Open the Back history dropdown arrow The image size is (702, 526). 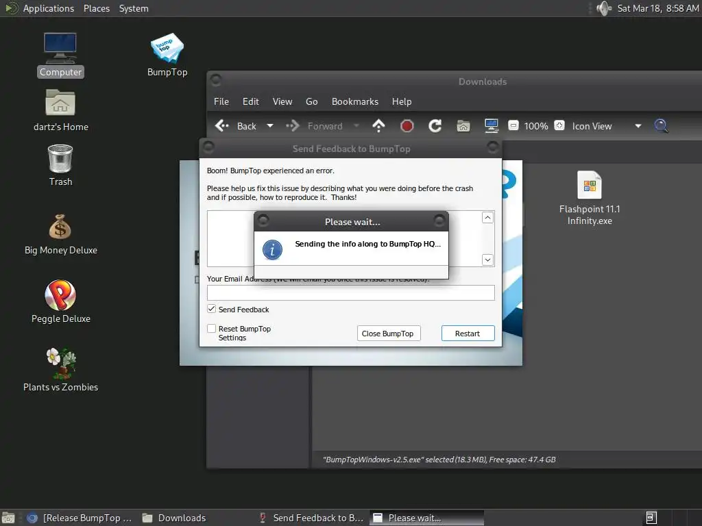pos(270,126)
